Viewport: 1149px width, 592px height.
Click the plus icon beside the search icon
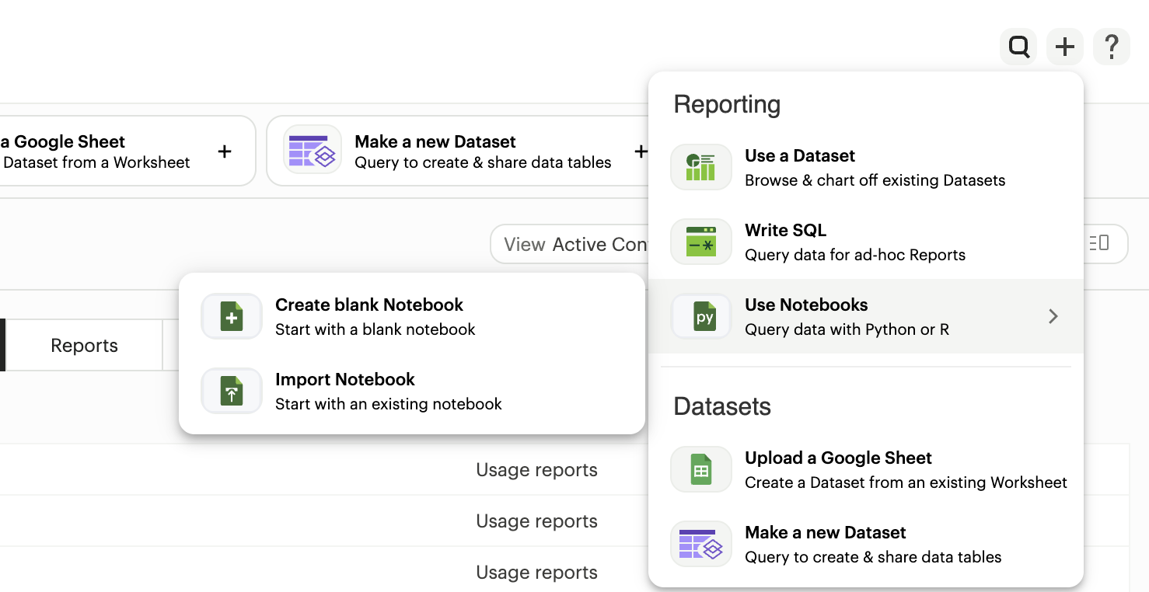1064,47
